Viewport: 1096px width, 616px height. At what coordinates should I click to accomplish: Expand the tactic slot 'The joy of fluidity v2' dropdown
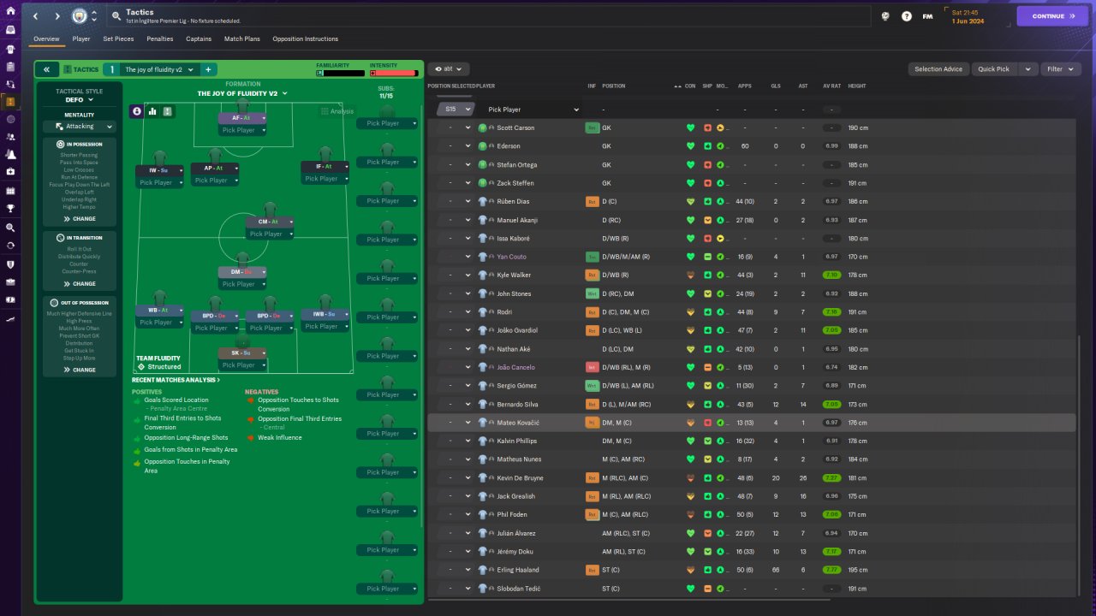(x=159, y=69)
